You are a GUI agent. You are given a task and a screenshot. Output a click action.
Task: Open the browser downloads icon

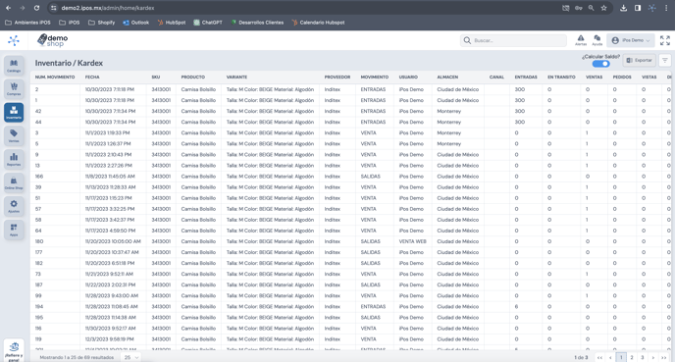[x=623, y=8]
